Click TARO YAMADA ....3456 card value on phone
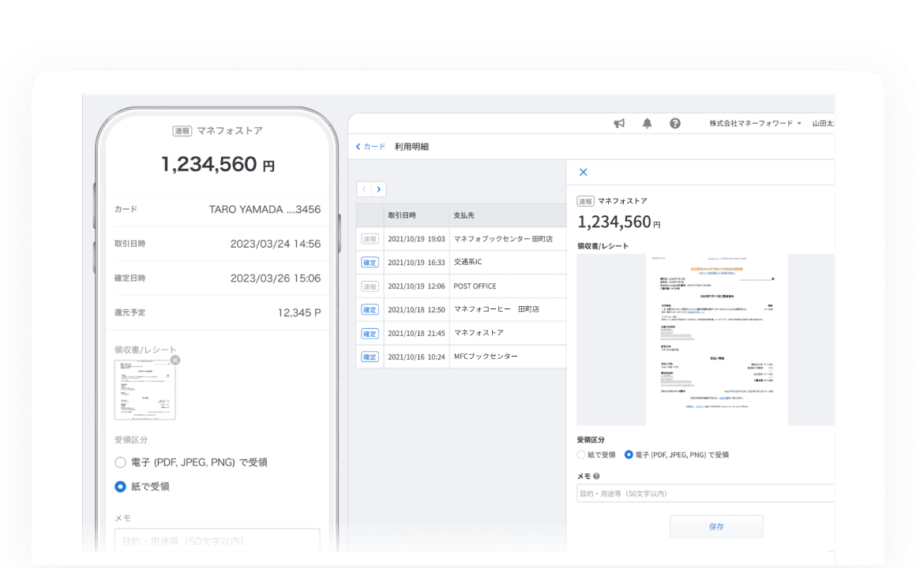The width and height of the screenshot is (916, 568). pos(265,210)
